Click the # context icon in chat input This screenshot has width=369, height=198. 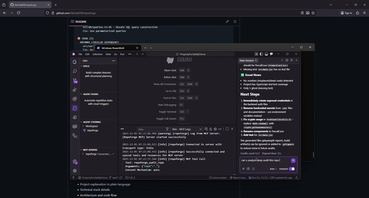(x=244, y=169)
